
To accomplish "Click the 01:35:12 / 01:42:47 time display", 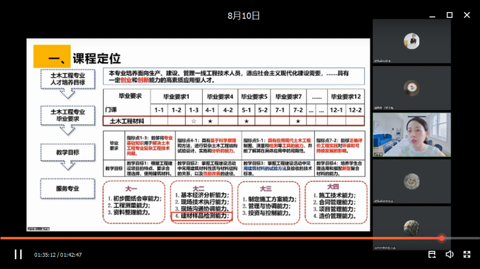I will 58,255.
